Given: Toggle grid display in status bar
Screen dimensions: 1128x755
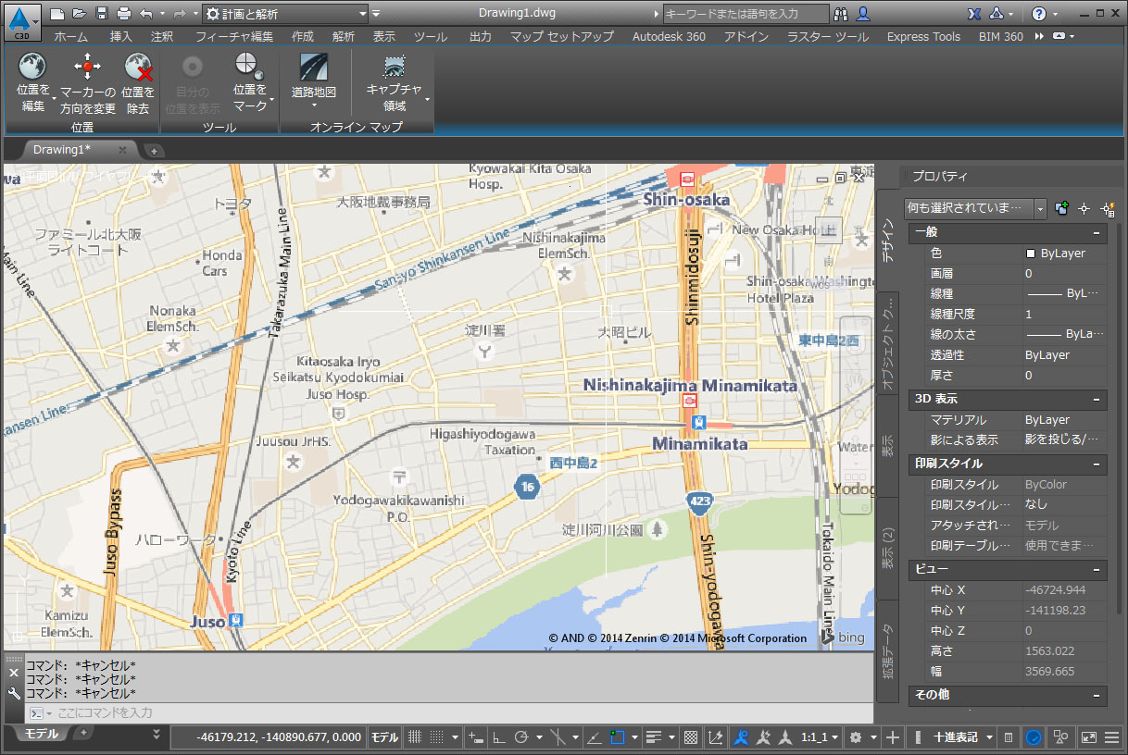Looking at the screenshot, I should (x=416, y=737).
